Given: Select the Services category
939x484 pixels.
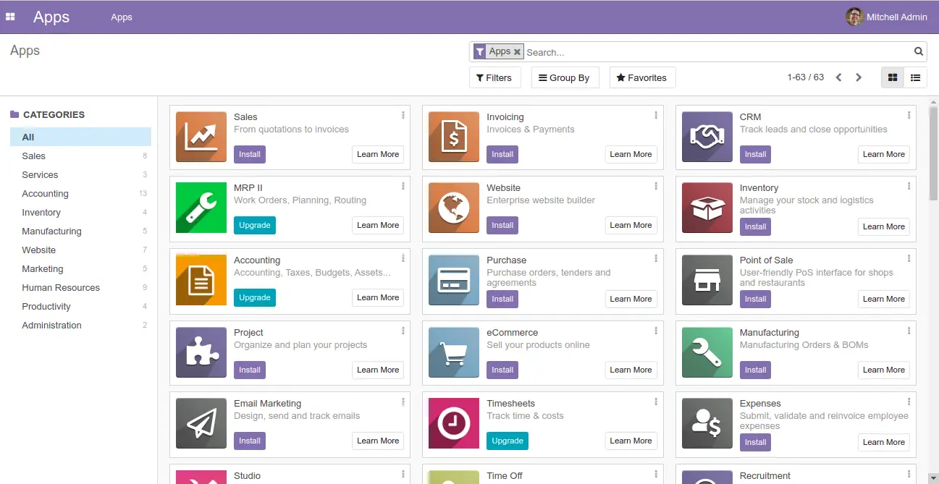Looking at the screenshot, I should [x=80, y=174].
